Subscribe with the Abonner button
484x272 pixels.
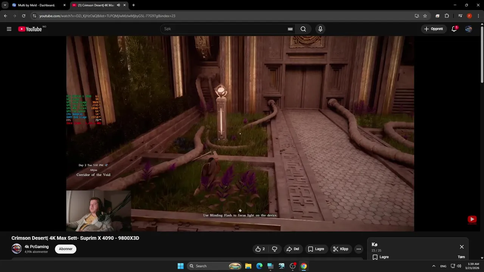point(65,249)
